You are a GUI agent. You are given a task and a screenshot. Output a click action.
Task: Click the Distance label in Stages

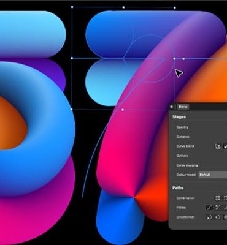coord(183,137)
